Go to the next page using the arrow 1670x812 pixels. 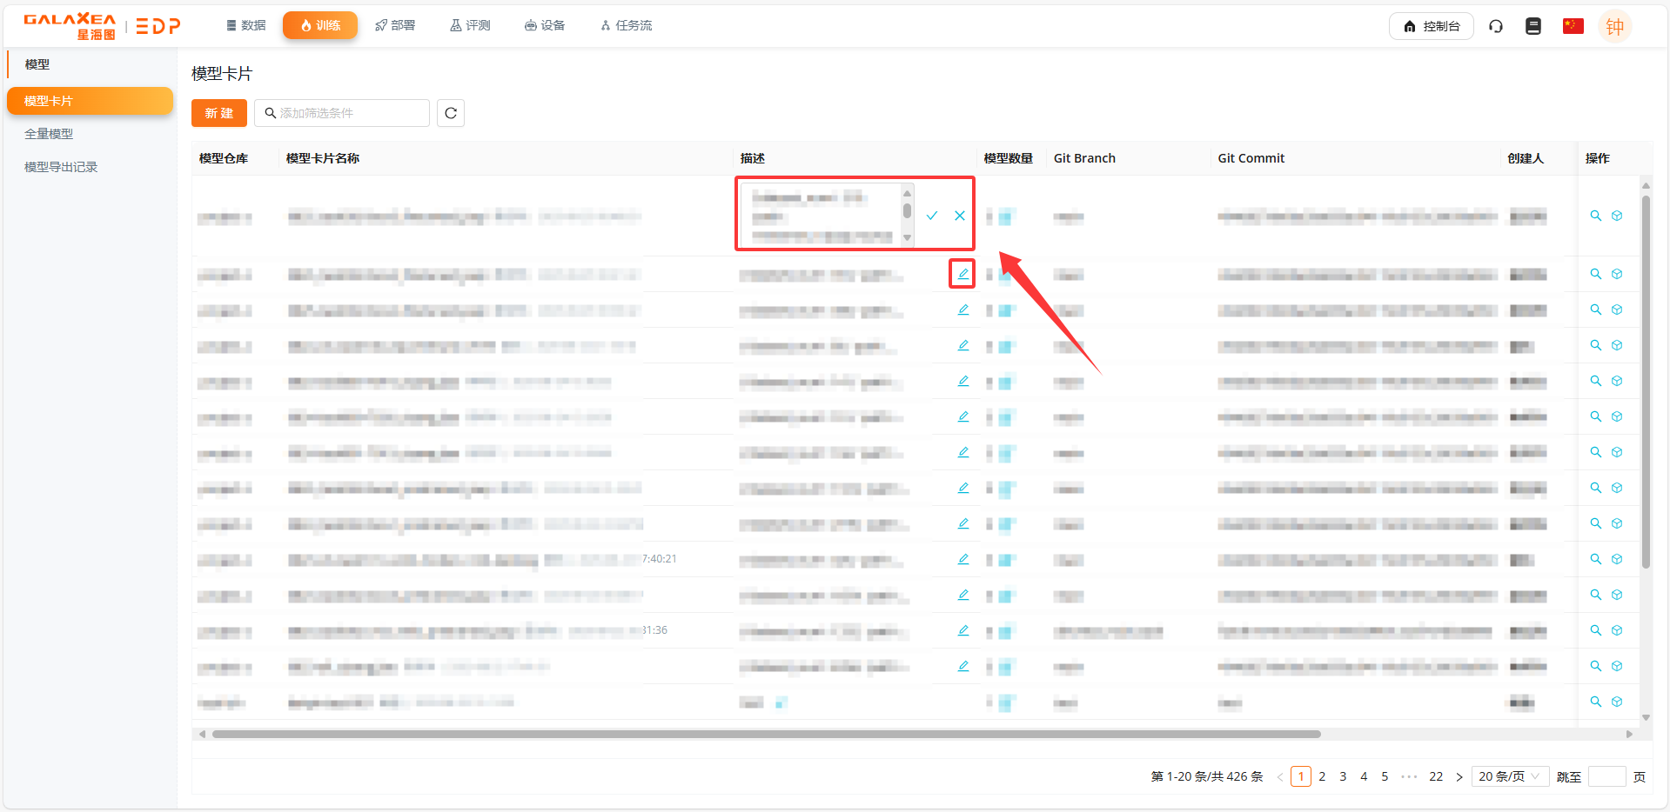(1459, 777)
